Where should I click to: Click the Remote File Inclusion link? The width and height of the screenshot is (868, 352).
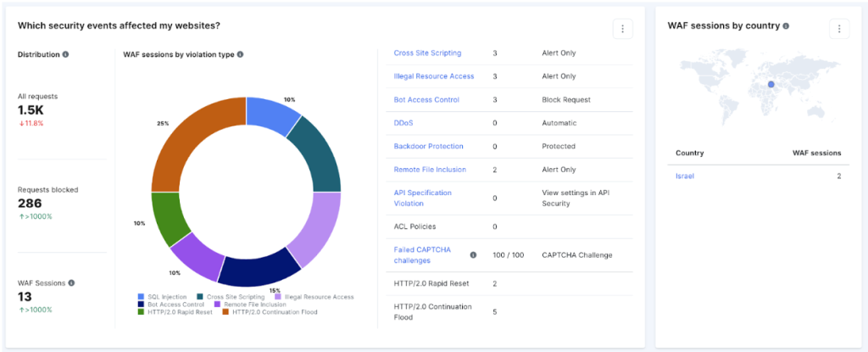point(430,170)
